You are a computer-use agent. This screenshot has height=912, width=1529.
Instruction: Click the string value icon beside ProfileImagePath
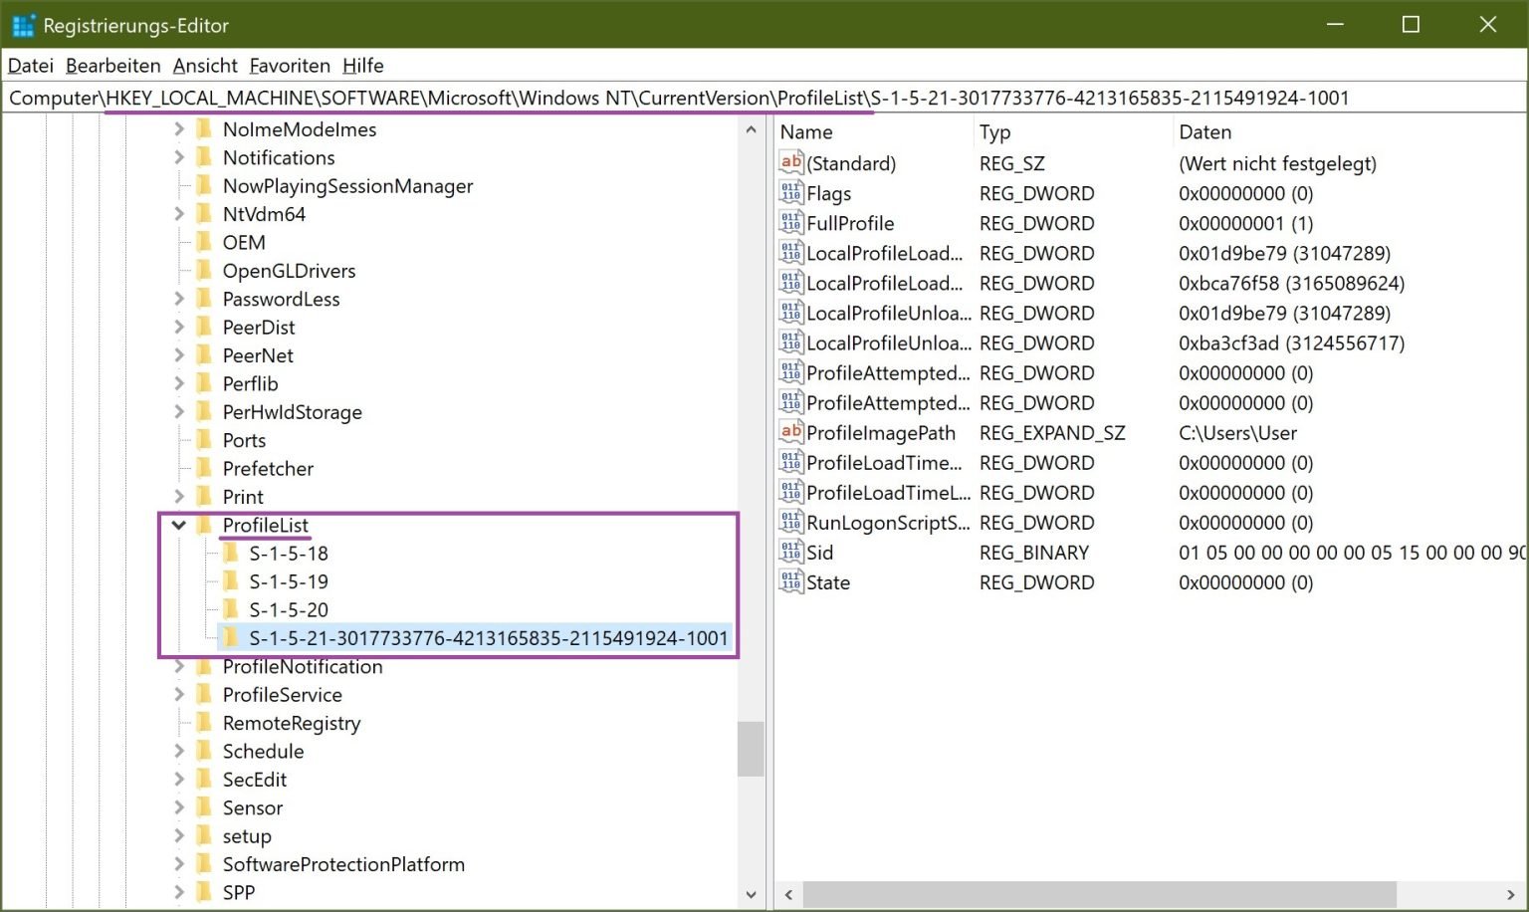[790, 432]
